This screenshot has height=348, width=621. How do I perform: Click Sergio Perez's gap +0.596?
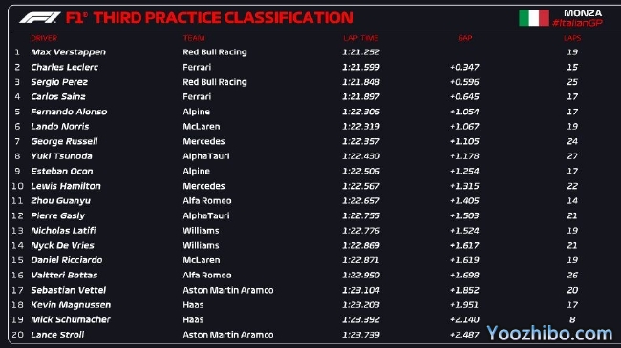(x=464, y=82)
